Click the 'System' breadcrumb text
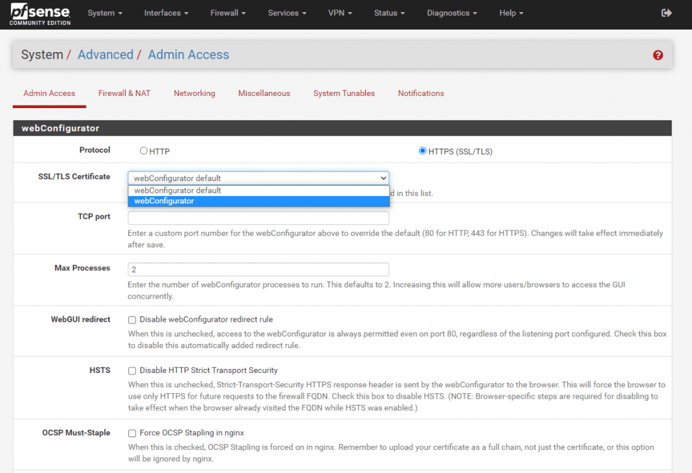The image size is (692, 473). [x=42, y=55]
